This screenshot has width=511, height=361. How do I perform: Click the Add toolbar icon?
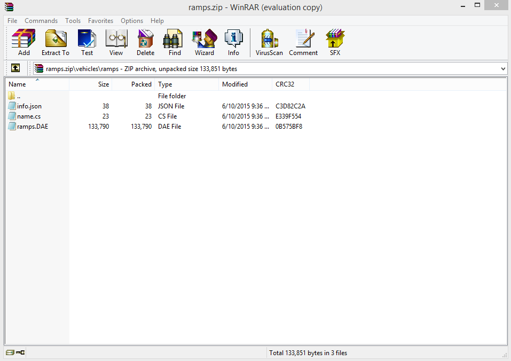pos(23,42)
